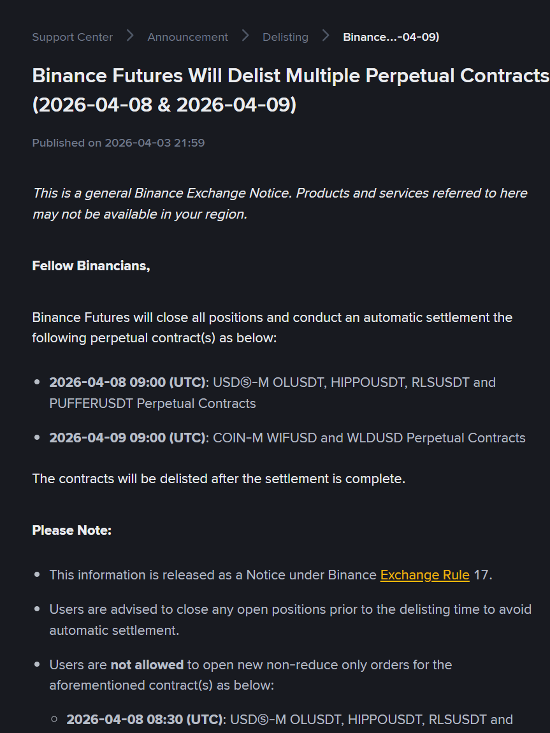Click the chevron after Support Center
Screen dimensions: 550x733
coord(130,36)
